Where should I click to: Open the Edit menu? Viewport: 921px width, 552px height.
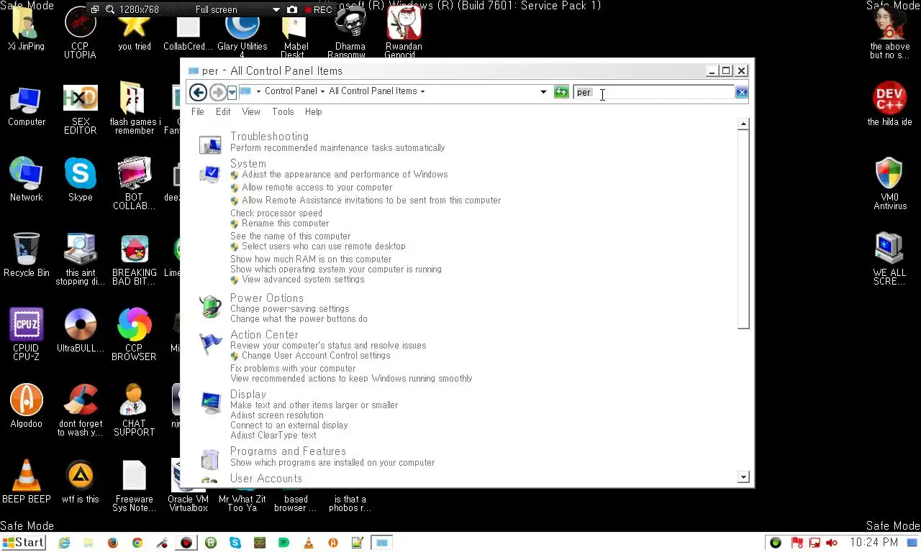point(223,111)
